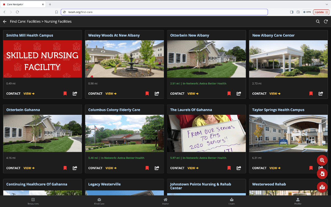
Task: Click the address bar URL field
Action: (164, 12)
